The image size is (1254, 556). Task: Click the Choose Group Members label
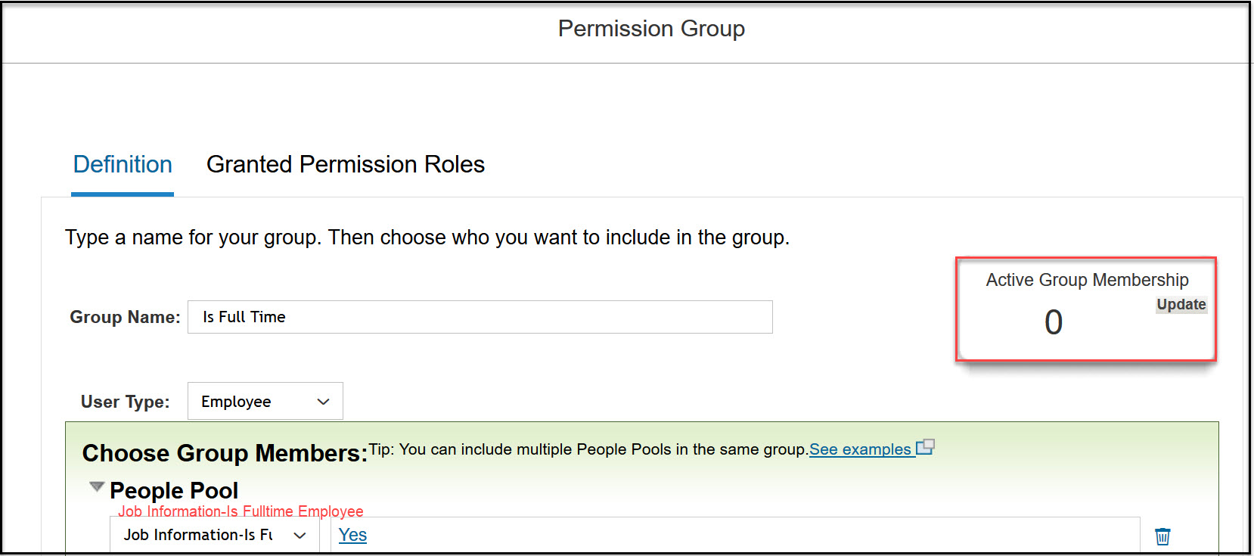tap(225, 453)
